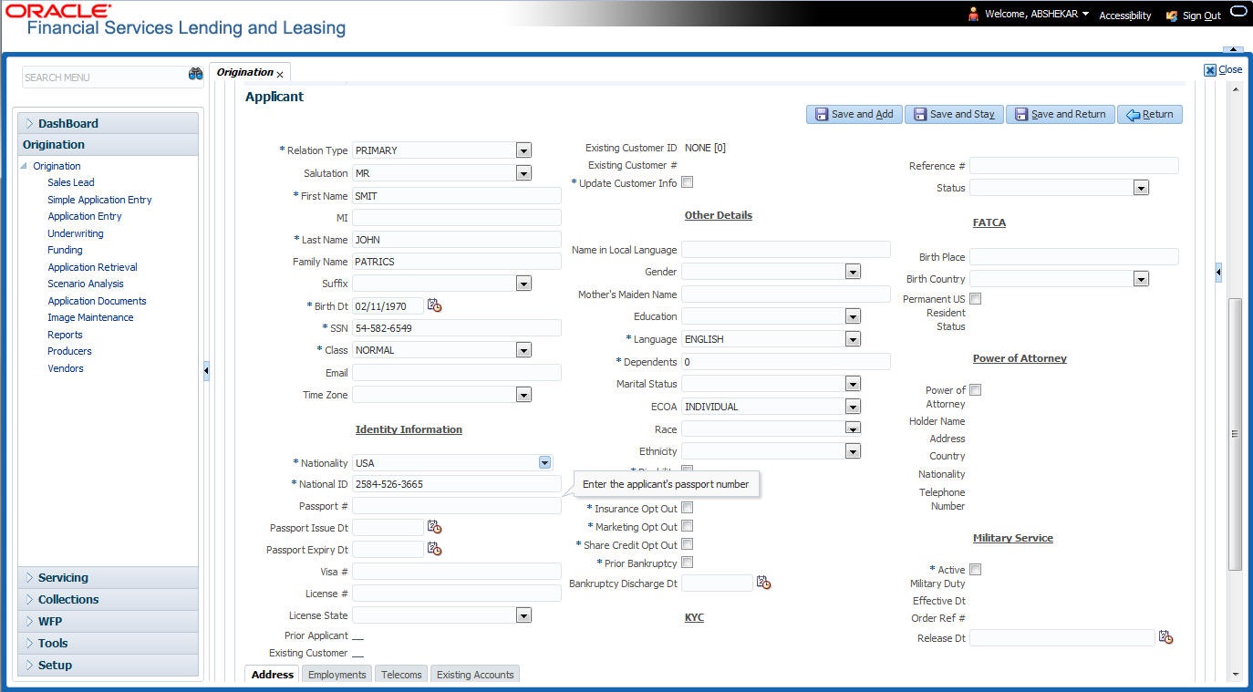Tick the Active Military Duty checkbox
This screenshot has width=1253, height=692.
click(976, 570)
